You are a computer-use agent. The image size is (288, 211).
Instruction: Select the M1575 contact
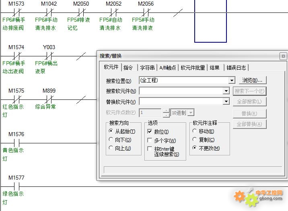(x=16, y=99)
